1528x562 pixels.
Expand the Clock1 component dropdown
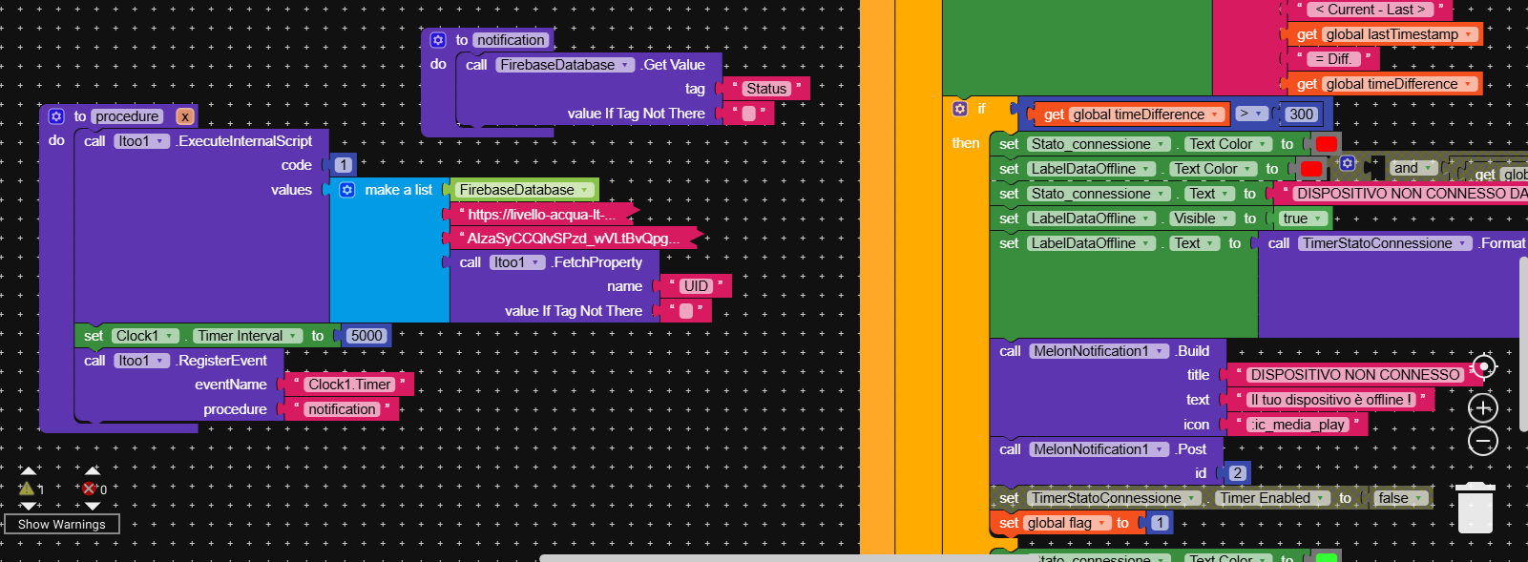(145, 336)
